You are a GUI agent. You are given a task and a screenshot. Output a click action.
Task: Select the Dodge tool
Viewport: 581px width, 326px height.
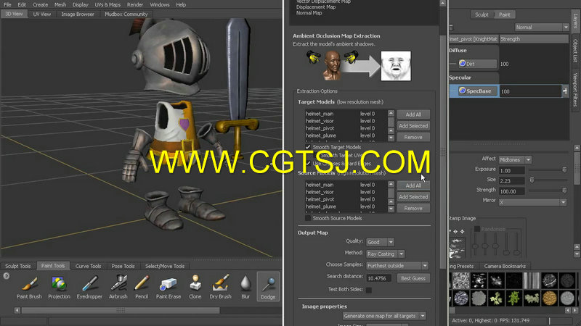268,287
